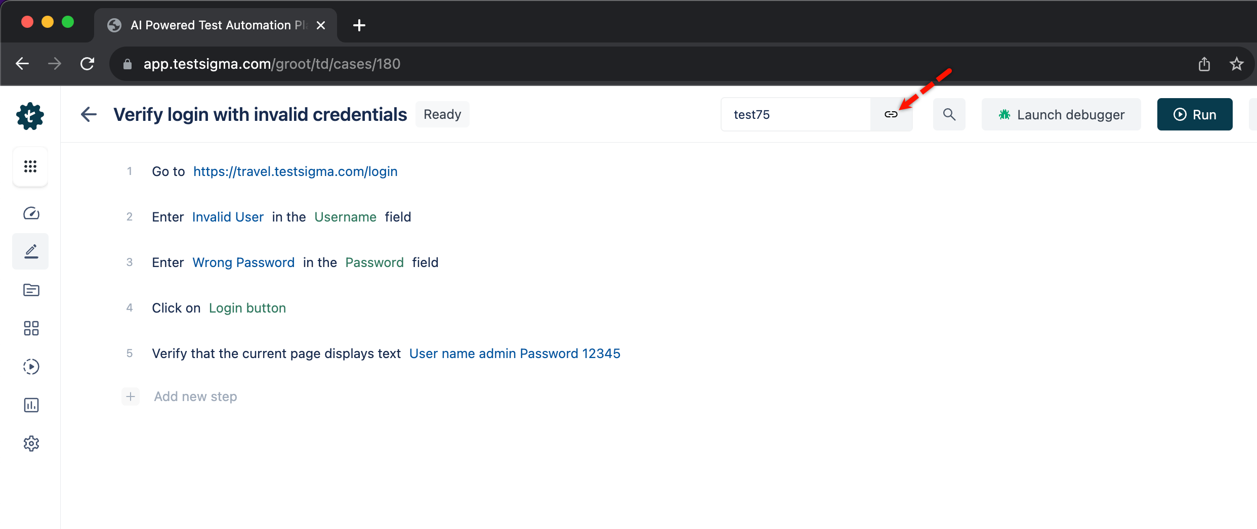
Task: Click Wrong Password test data in step 3
Action: [x=243, y=262]
